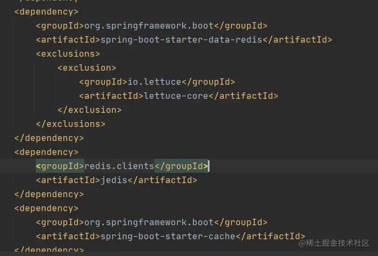Click the closing dependency tag after exclusions
Image resolution: width=378 pixels, height=256 pixels.
pyautogui.click(x=49, y=138)
